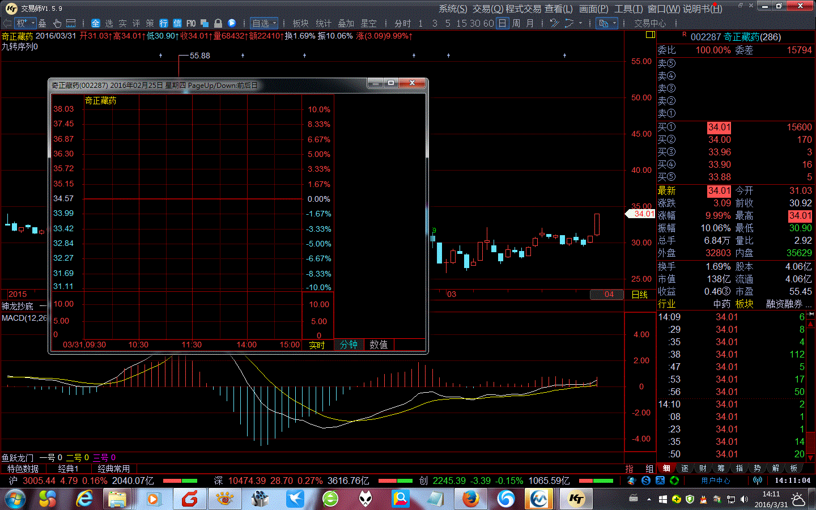Select the 数值 tab in popup window
The width and height of the screenshot is (816, 510).
[x=379, y=345]
